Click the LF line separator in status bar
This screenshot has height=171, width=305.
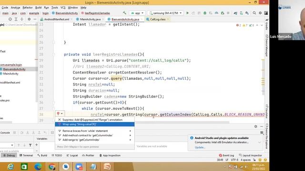click(227, 160)
